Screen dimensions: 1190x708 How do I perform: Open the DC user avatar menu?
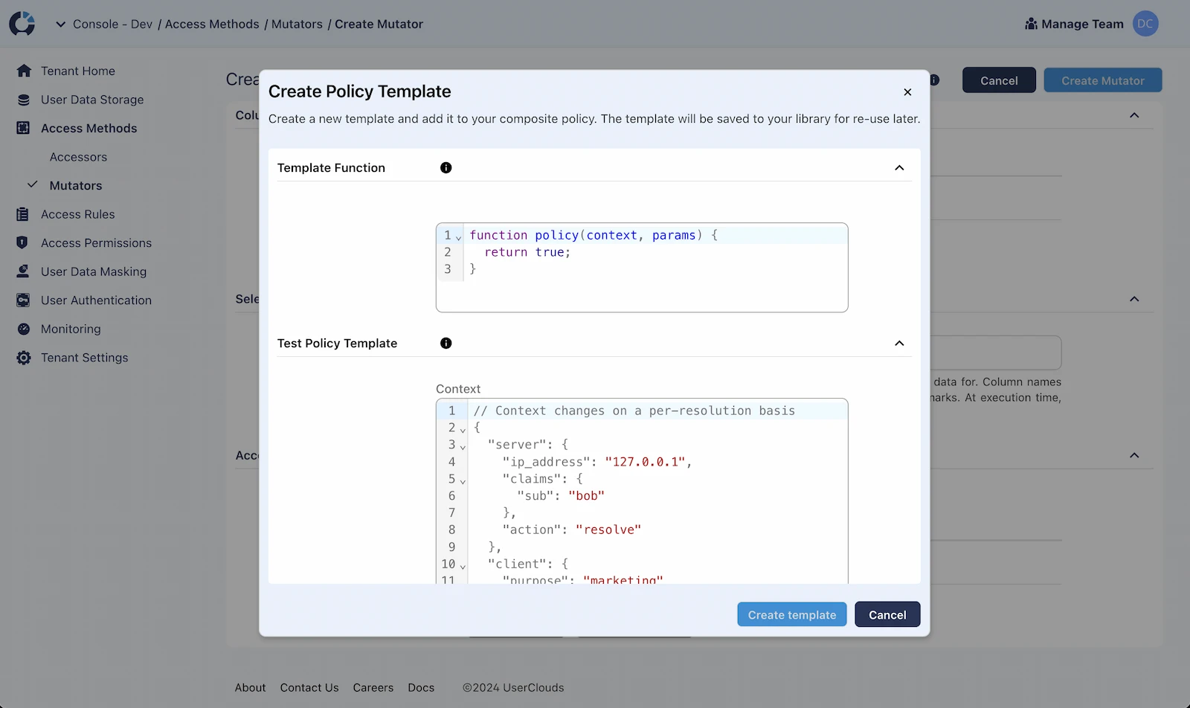tap(1145, 24)
